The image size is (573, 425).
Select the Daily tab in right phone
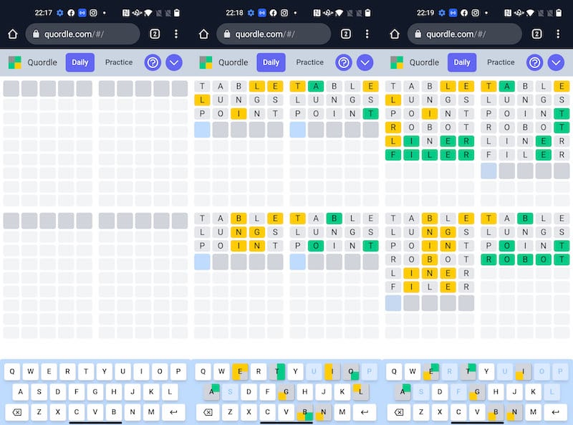pyautogui.click(x=462, y=62)
